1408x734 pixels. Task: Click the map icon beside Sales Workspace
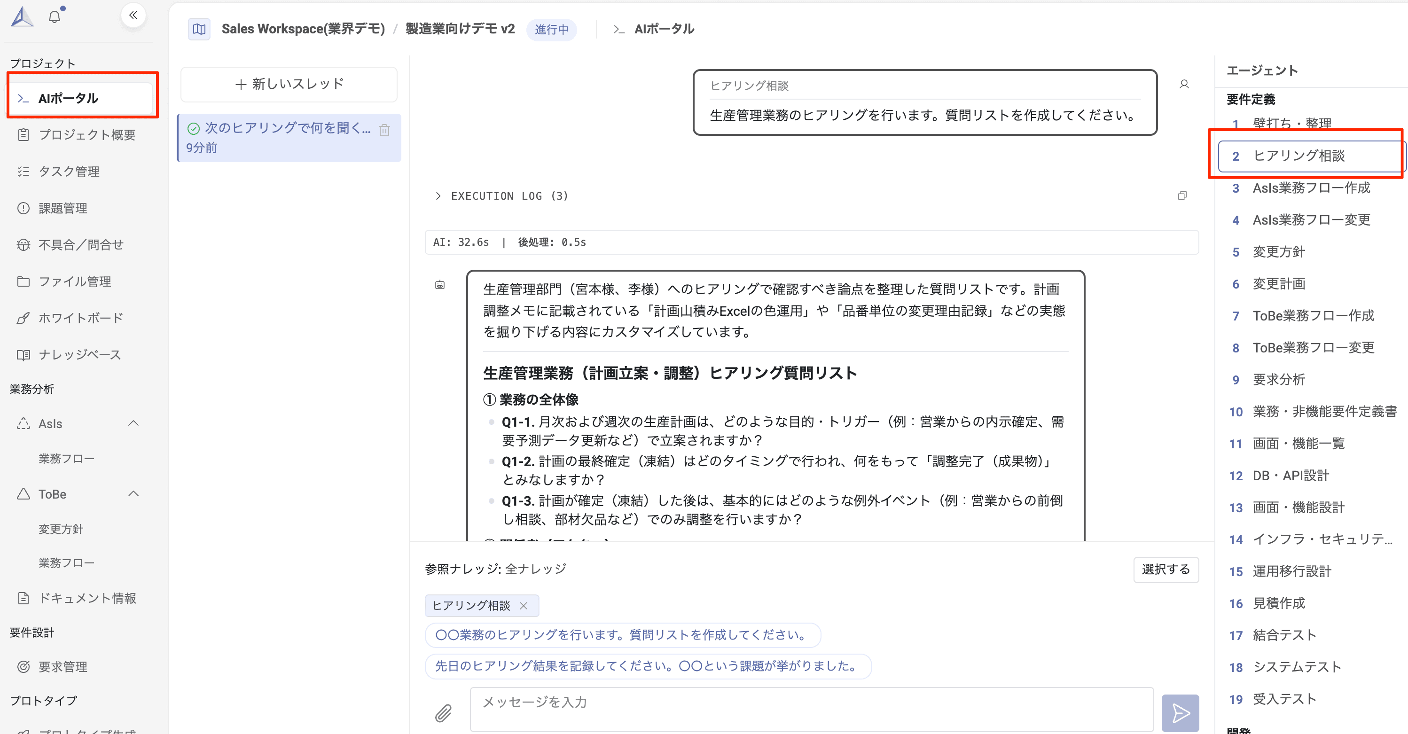click(x=199, y=29)
